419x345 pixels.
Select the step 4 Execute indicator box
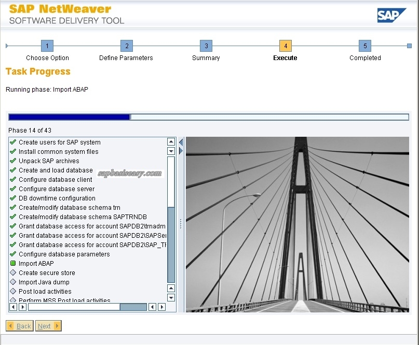[285, 46]
